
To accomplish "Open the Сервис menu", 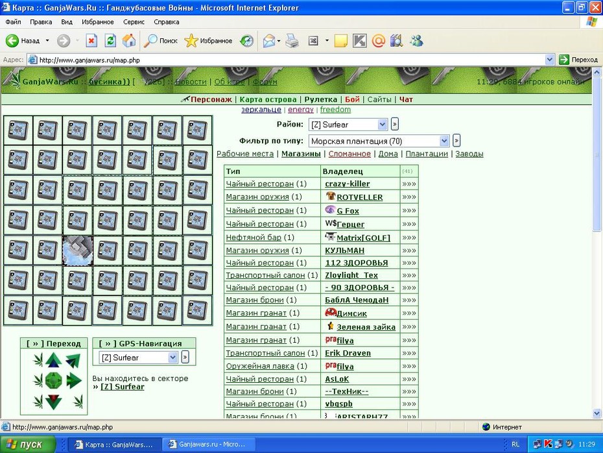I will pos(134,22).
